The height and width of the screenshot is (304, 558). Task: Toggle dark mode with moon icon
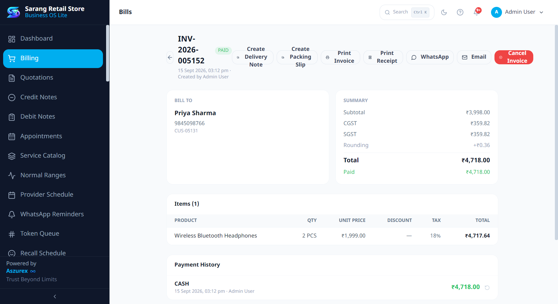(444, 12)
